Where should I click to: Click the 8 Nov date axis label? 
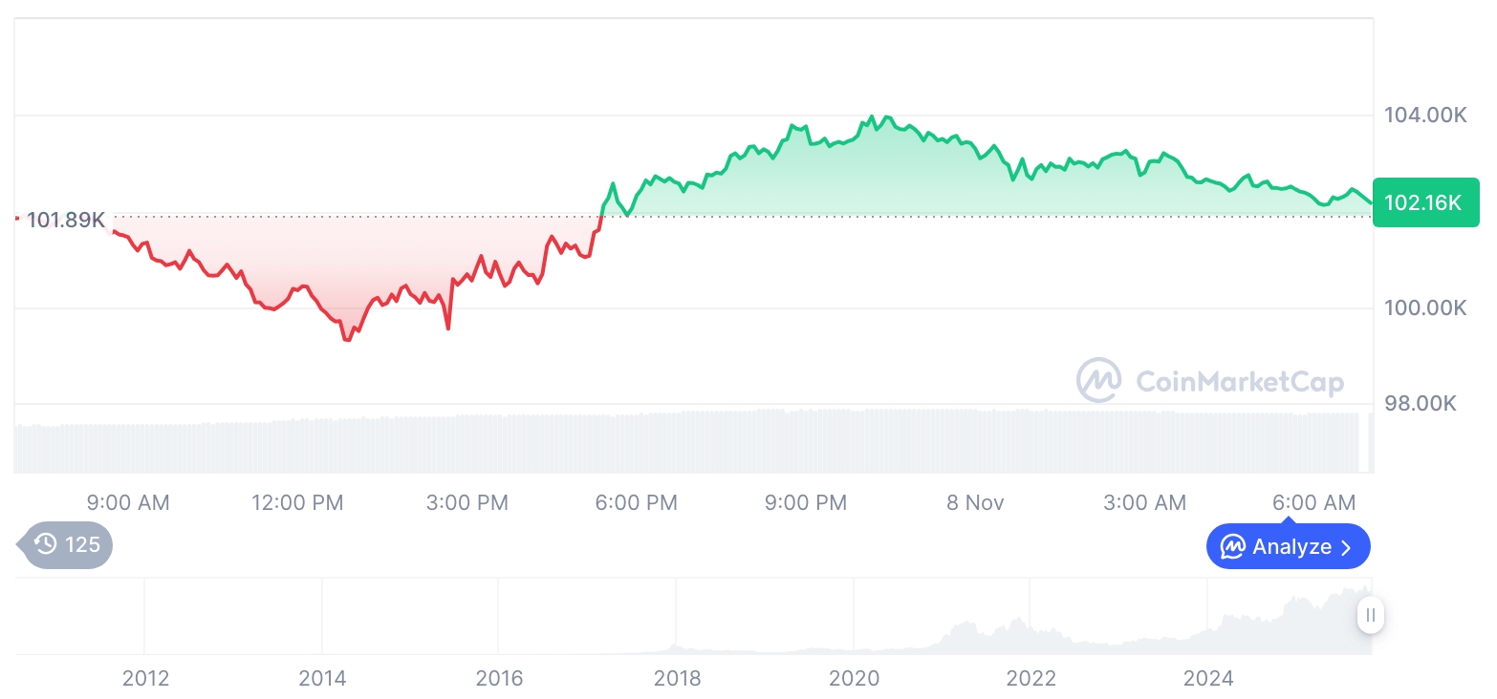coord(975,502)
